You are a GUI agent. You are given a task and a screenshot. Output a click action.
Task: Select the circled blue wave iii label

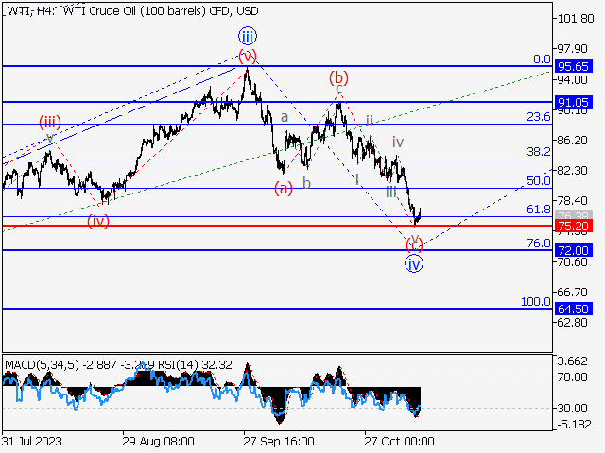(248, 37)
